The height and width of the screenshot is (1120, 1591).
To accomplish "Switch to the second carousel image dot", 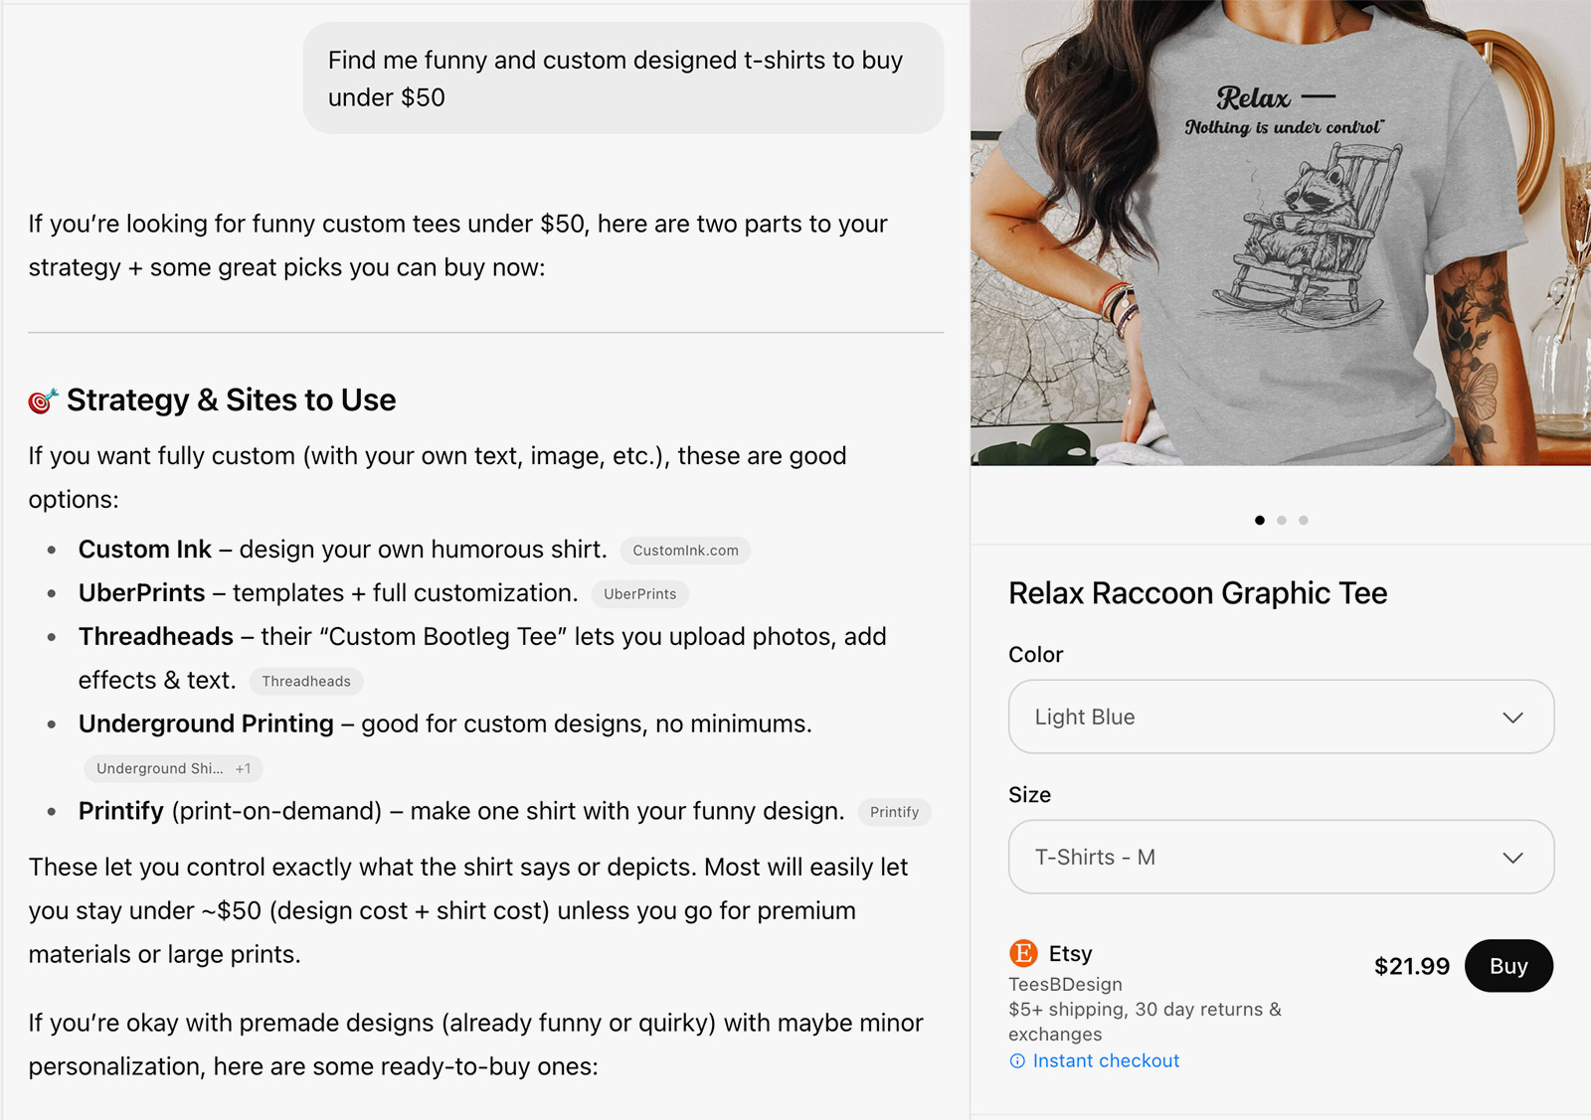I will click(x=1282, y=521).
